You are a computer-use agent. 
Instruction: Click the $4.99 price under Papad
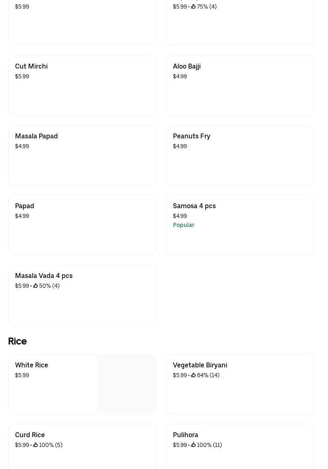pyautogui.click(x=22, y=216)
